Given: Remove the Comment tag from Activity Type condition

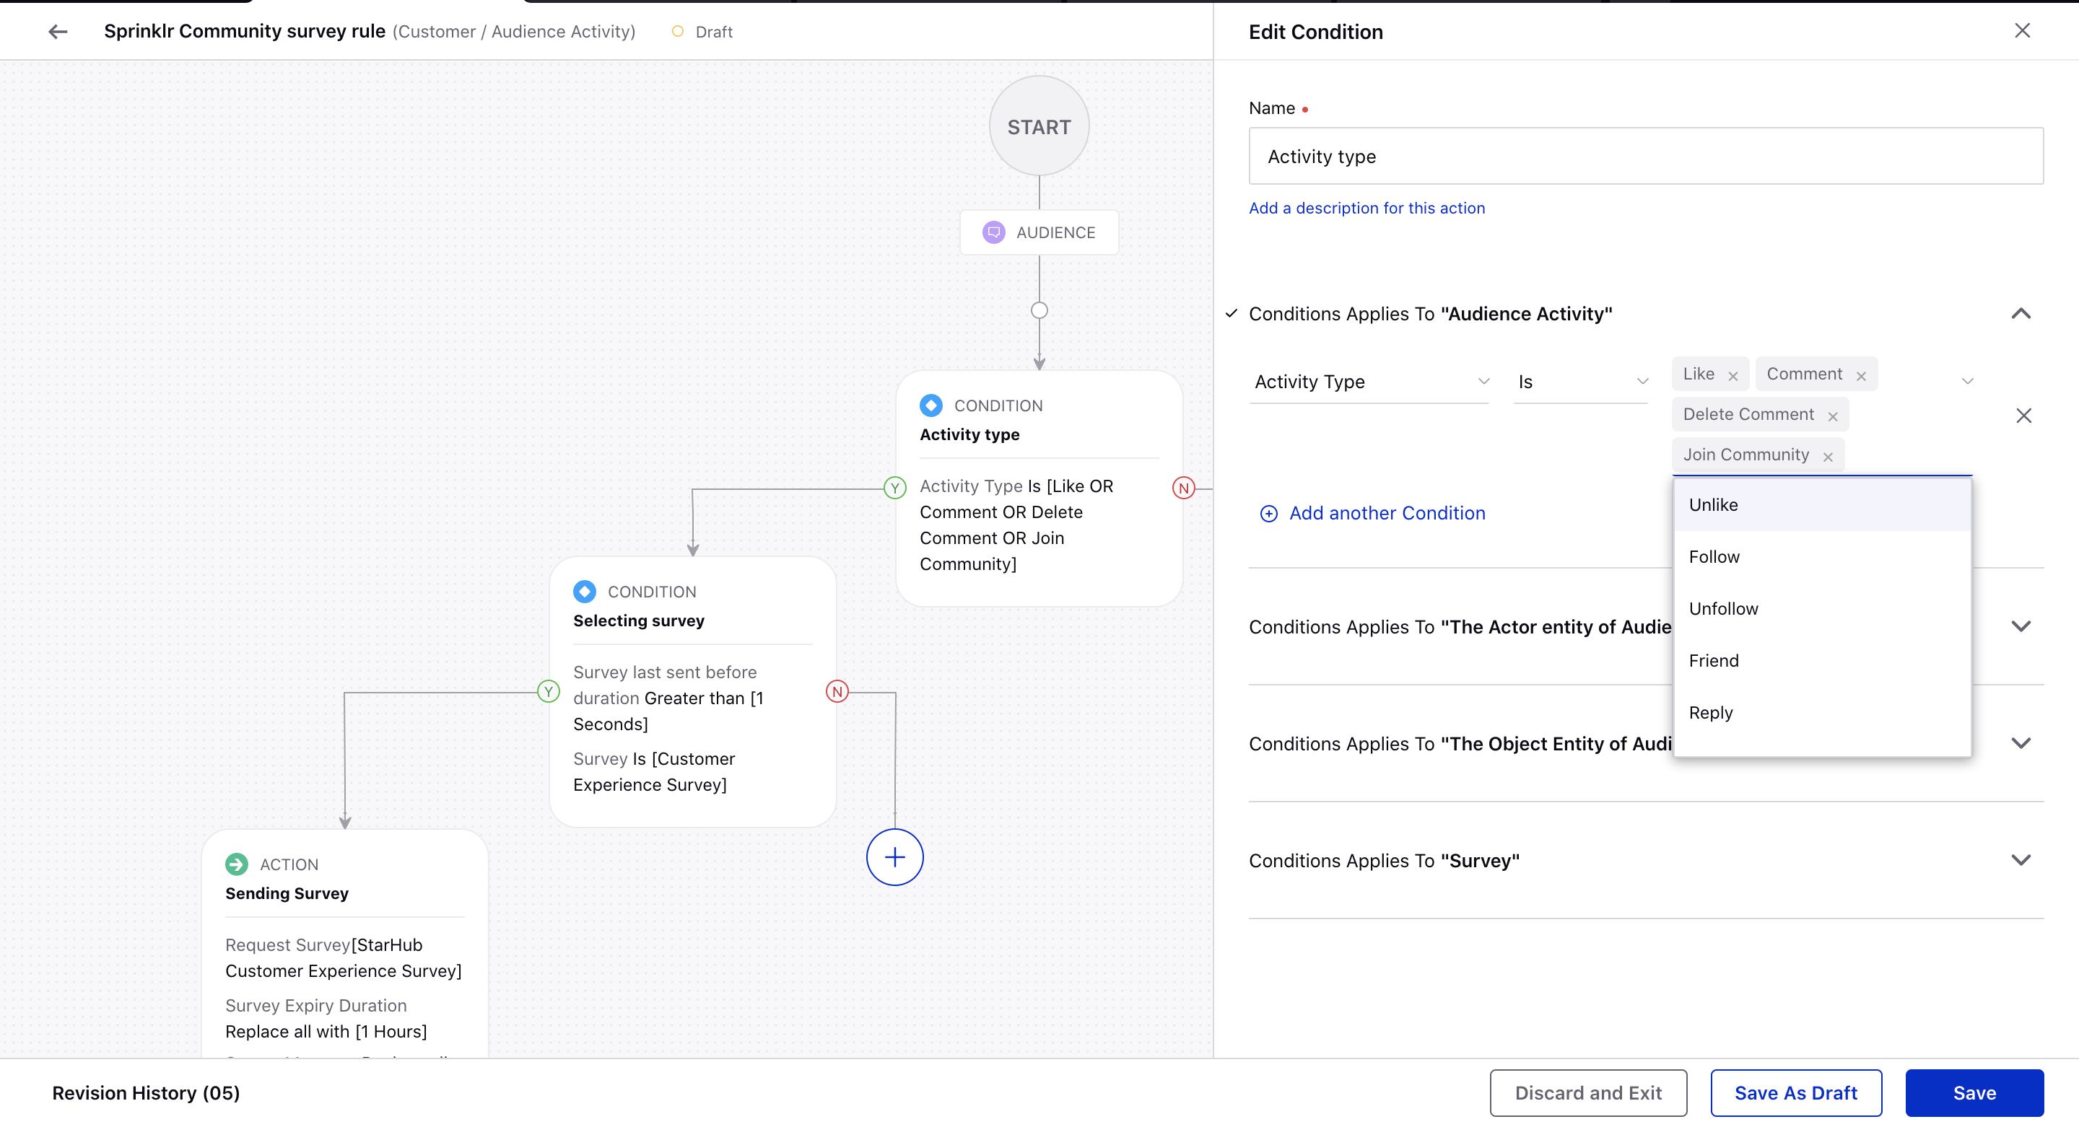Looking at the screenshot, I should click(1861, 373).
